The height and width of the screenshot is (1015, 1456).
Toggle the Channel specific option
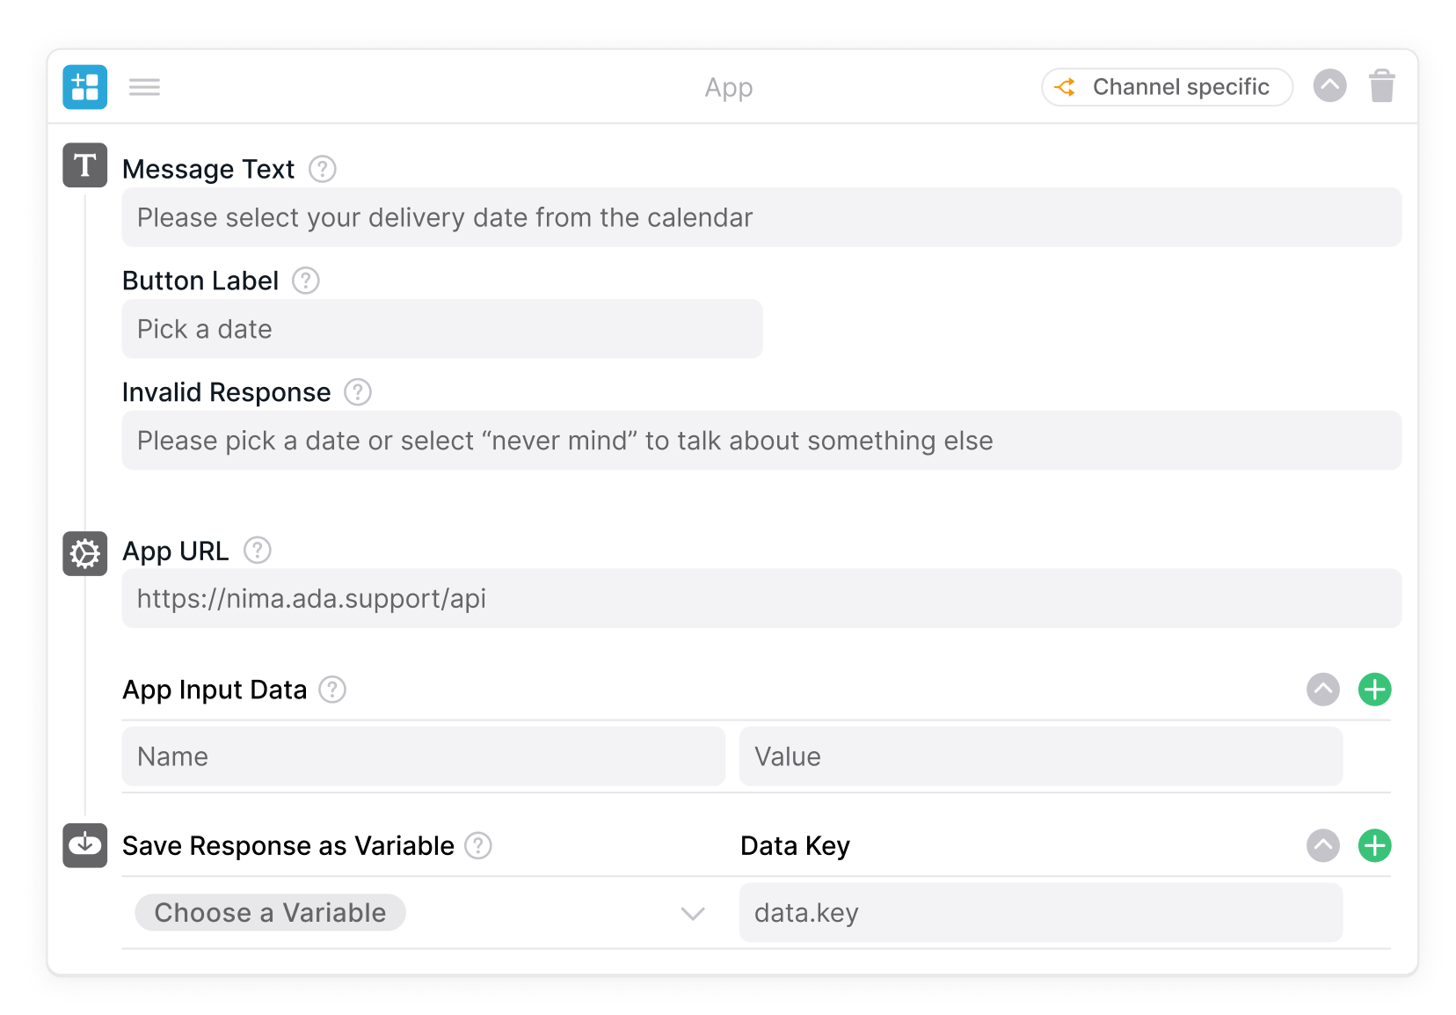1166,87
